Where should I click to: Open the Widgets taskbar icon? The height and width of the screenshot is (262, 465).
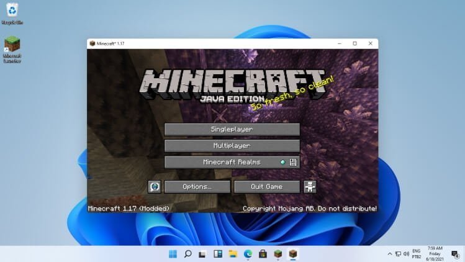(218, 254)
